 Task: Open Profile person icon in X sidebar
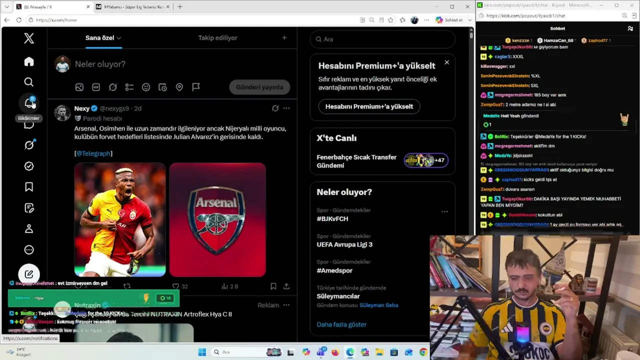click(29, 229)
